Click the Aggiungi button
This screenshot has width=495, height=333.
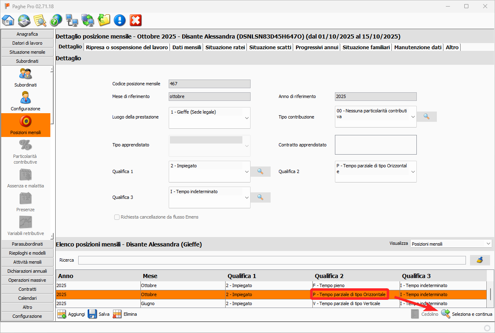(x=71, y=314)
